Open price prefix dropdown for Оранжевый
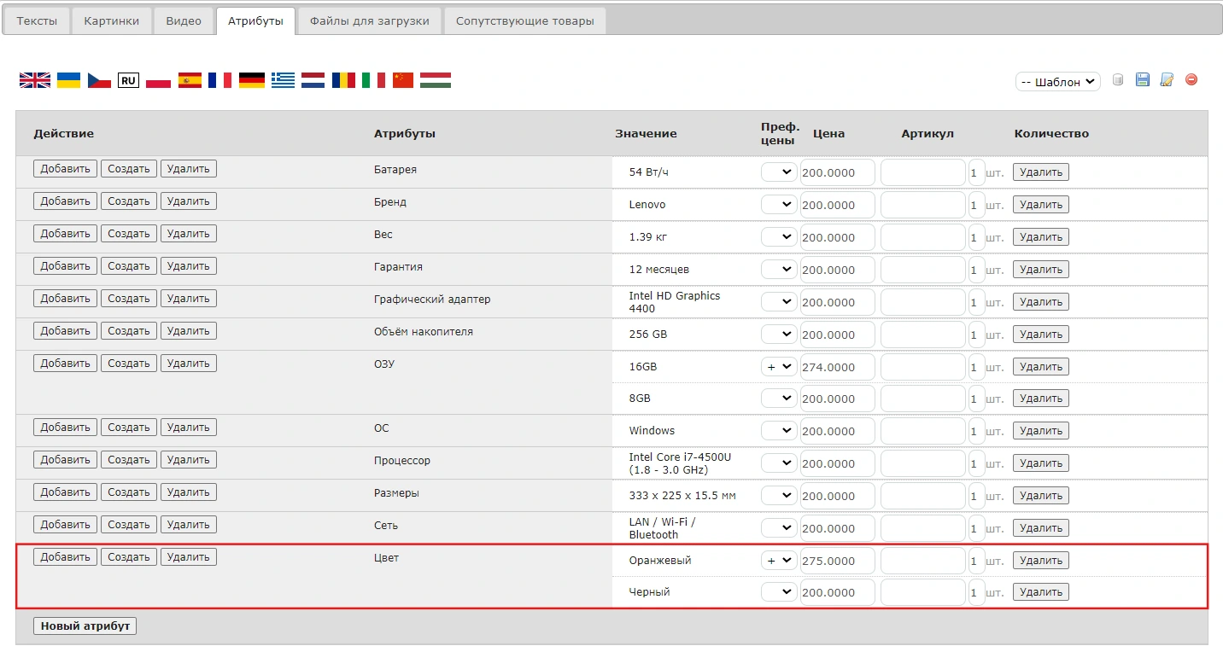Image resolution: width=1223 pixels, height=646 pixels. [x=779, y=561]
